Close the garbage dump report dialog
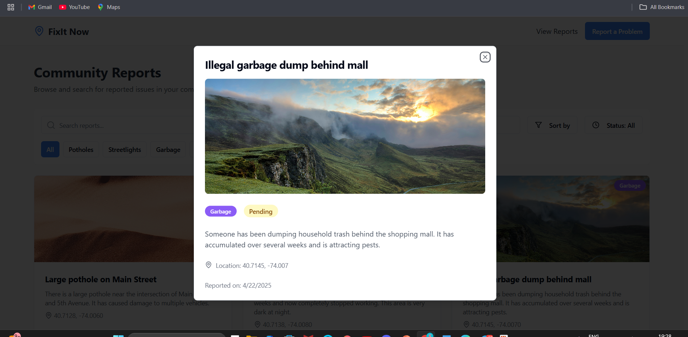This screenshot has height=337, width=688. pyautogui.click(x=485, y=57)
